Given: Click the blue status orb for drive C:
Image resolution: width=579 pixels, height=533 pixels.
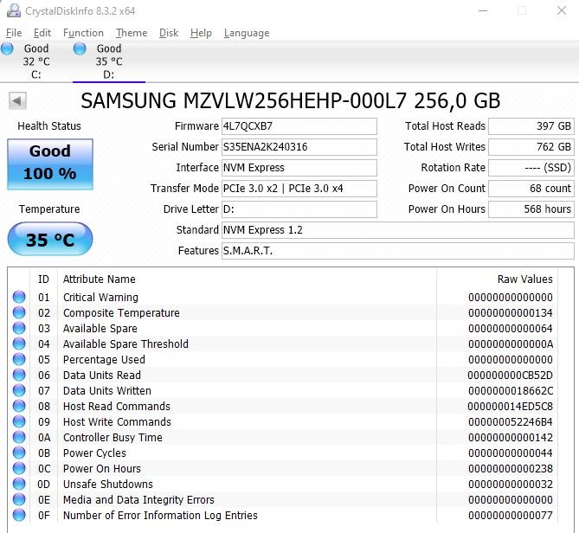Looking at the screenshot, I should 7,48.
